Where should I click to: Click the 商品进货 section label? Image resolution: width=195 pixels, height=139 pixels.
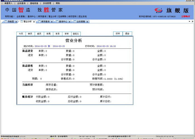tap(28, 51)
